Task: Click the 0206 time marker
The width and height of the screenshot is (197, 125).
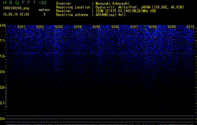Action: tap(115, 27)
